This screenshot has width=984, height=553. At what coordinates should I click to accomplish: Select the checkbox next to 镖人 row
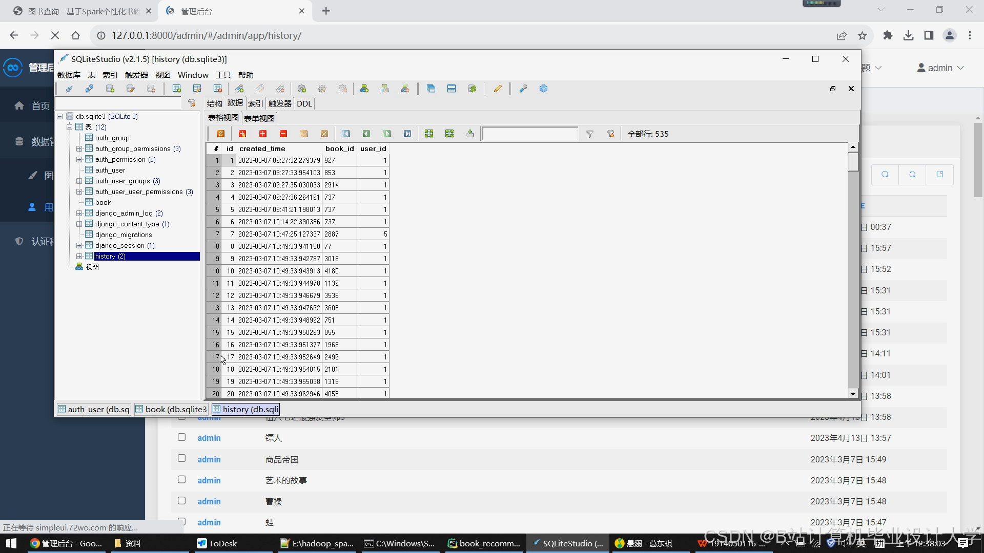click(x=181, y=437)
